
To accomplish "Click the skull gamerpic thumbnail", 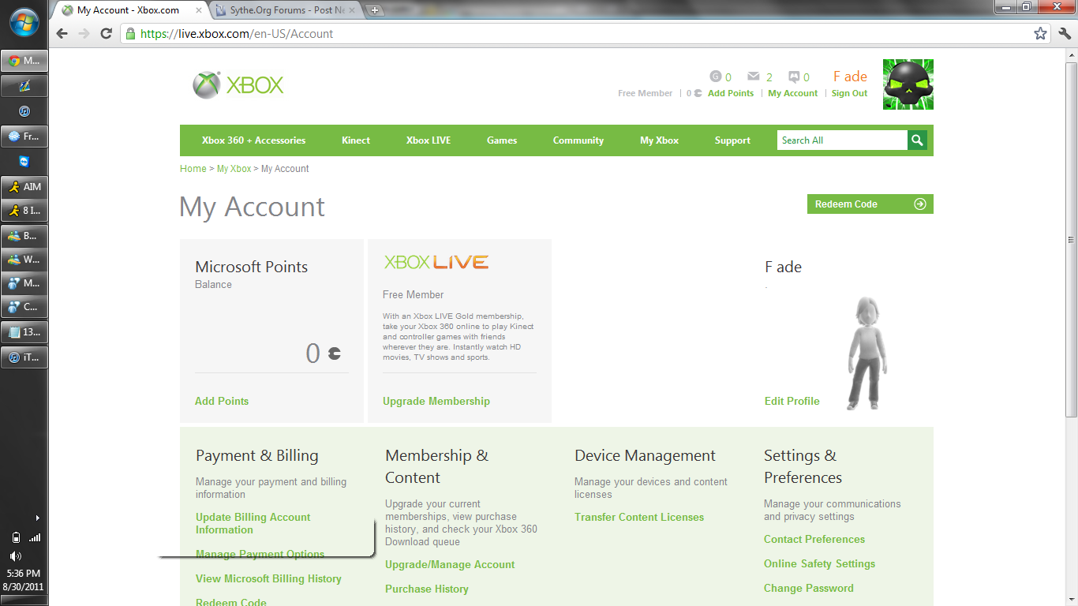I will (908, 84).
